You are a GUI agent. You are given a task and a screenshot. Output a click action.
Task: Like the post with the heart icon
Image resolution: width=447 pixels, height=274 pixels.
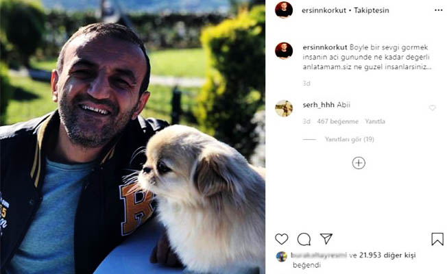click(x=281, y=238)
